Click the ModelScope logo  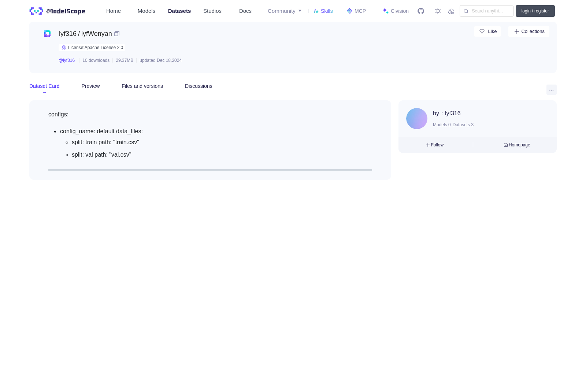tap(58, 11)
